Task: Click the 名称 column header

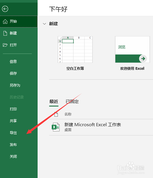Action: tap(68, 114)
